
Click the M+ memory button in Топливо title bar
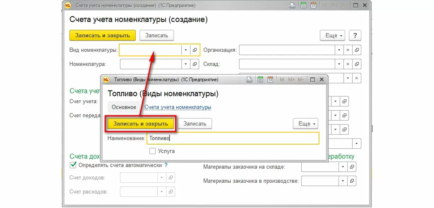pos(292,80)
